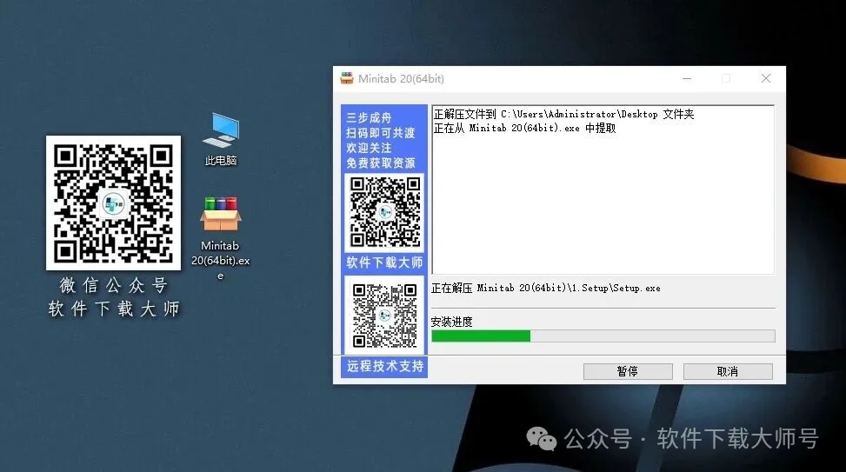Click the 安装进度 label
The image size is (846, 472).
coord(451,322)
